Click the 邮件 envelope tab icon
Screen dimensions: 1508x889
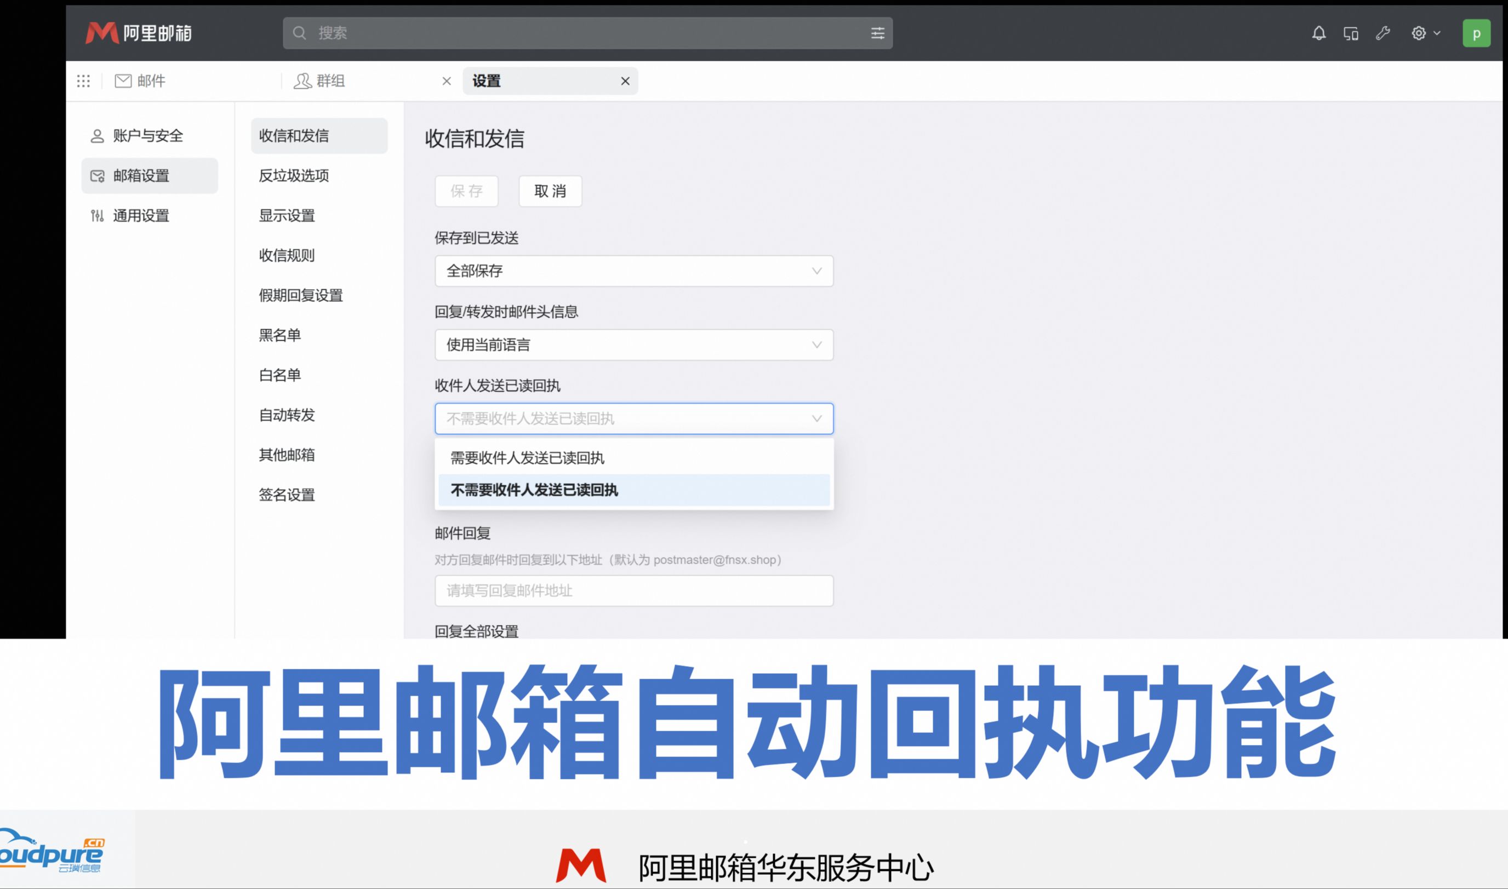point(123,81)
